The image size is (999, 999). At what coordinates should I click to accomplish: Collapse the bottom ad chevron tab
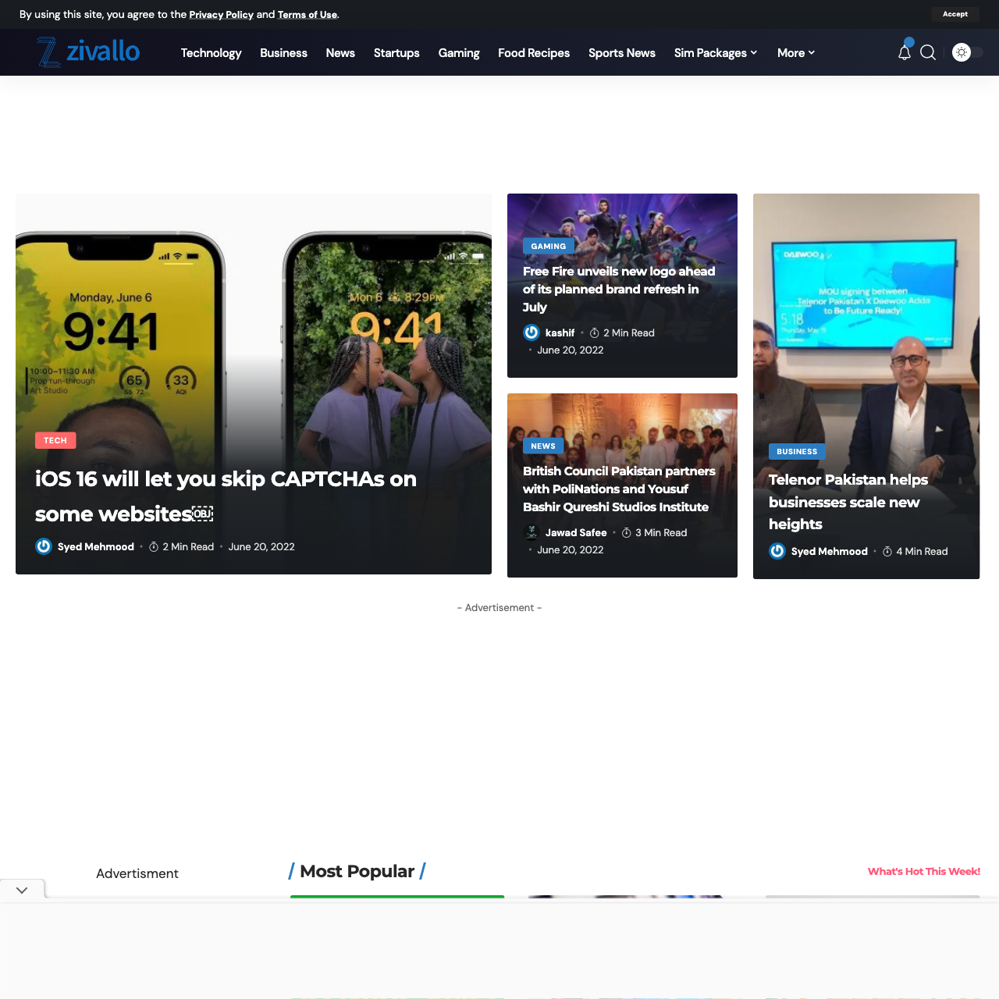[x=22, y=890]
